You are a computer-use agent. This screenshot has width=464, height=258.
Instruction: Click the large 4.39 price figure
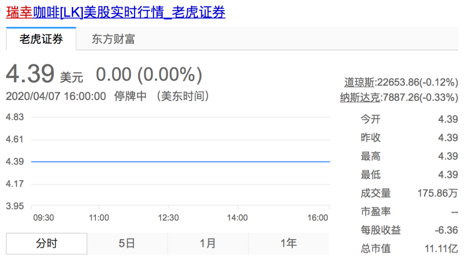30,73
